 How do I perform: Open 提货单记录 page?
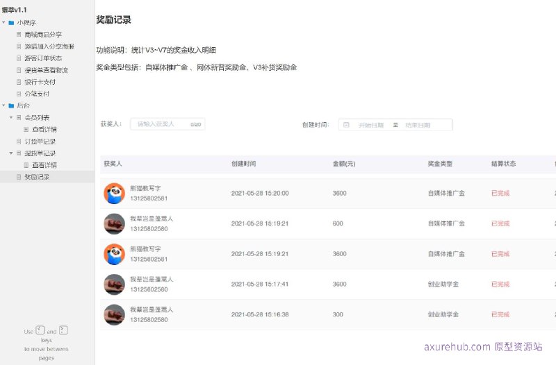point(40,153)
